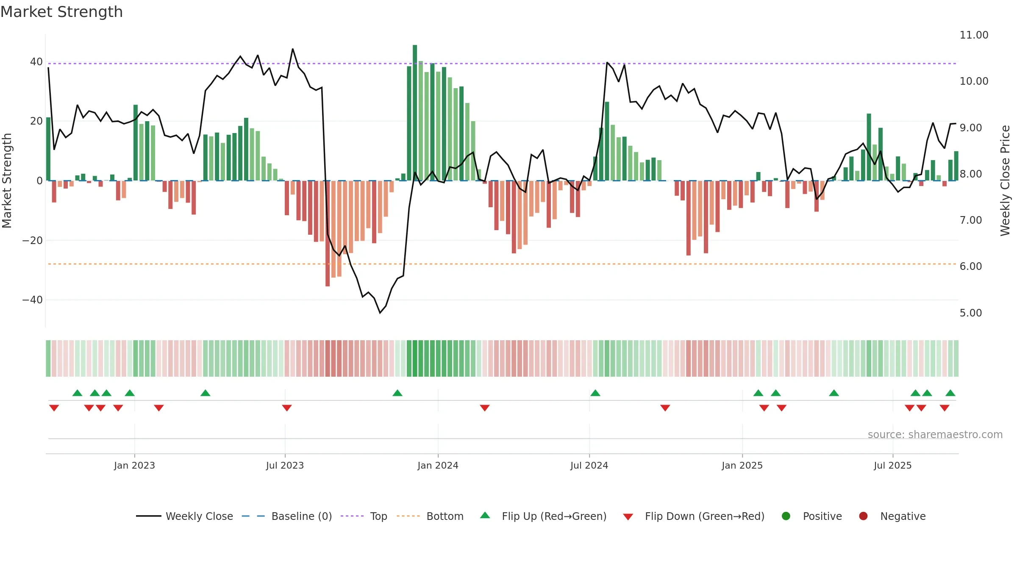Click the lowest point of the weekly close line
This screenshot has width=1017, height=572.
pyautogui.click(x=380, y=313)
